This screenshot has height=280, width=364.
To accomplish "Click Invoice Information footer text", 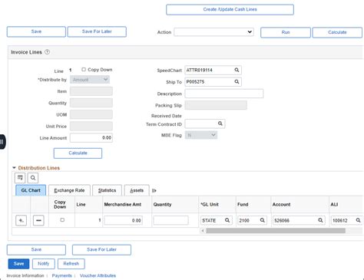I will click(25, 275).
